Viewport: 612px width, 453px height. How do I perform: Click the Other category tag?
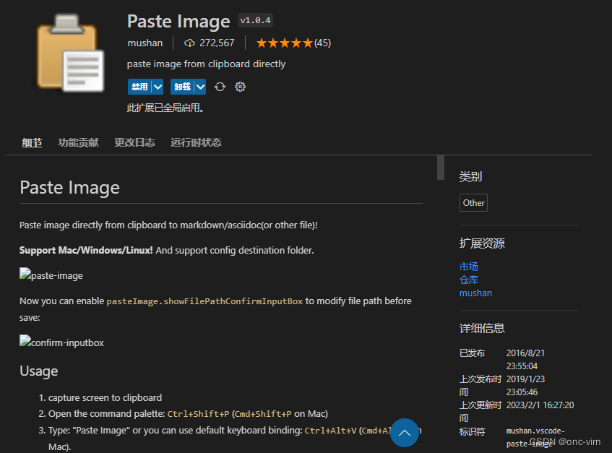[473, 203]
